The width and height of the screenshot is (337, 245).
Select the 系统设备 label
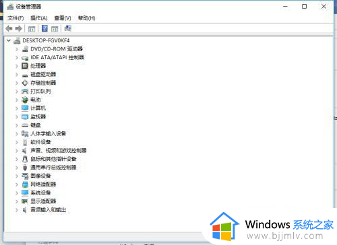coord(40,193)
